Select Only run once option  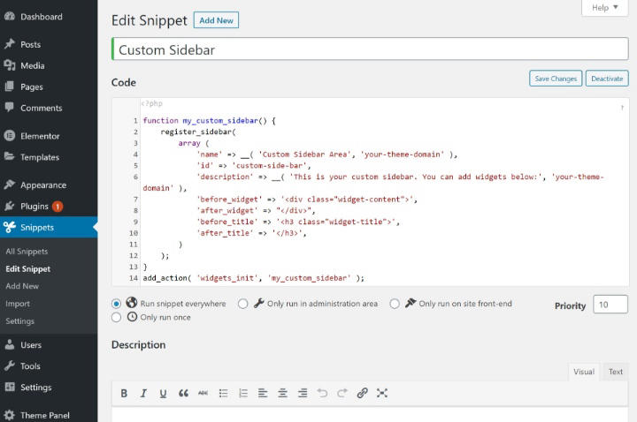pyautogui.click(x=116, y=317)
